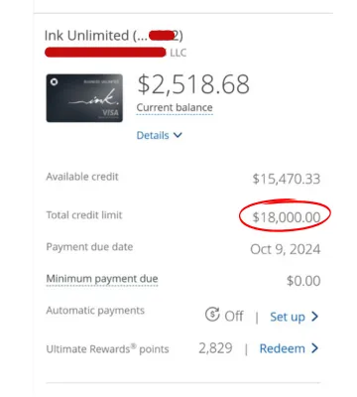This screenshot has height=397, width=357.
Task: Open the Details link
Action: (153, 135)
